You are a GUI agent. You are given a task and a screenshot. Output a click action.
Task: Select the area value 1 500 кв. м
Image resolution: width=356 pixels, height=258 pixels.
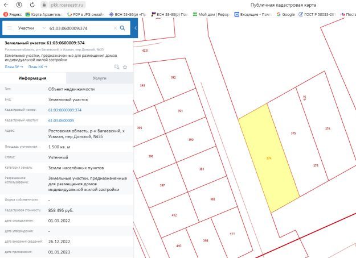click(x=59, y=147)
